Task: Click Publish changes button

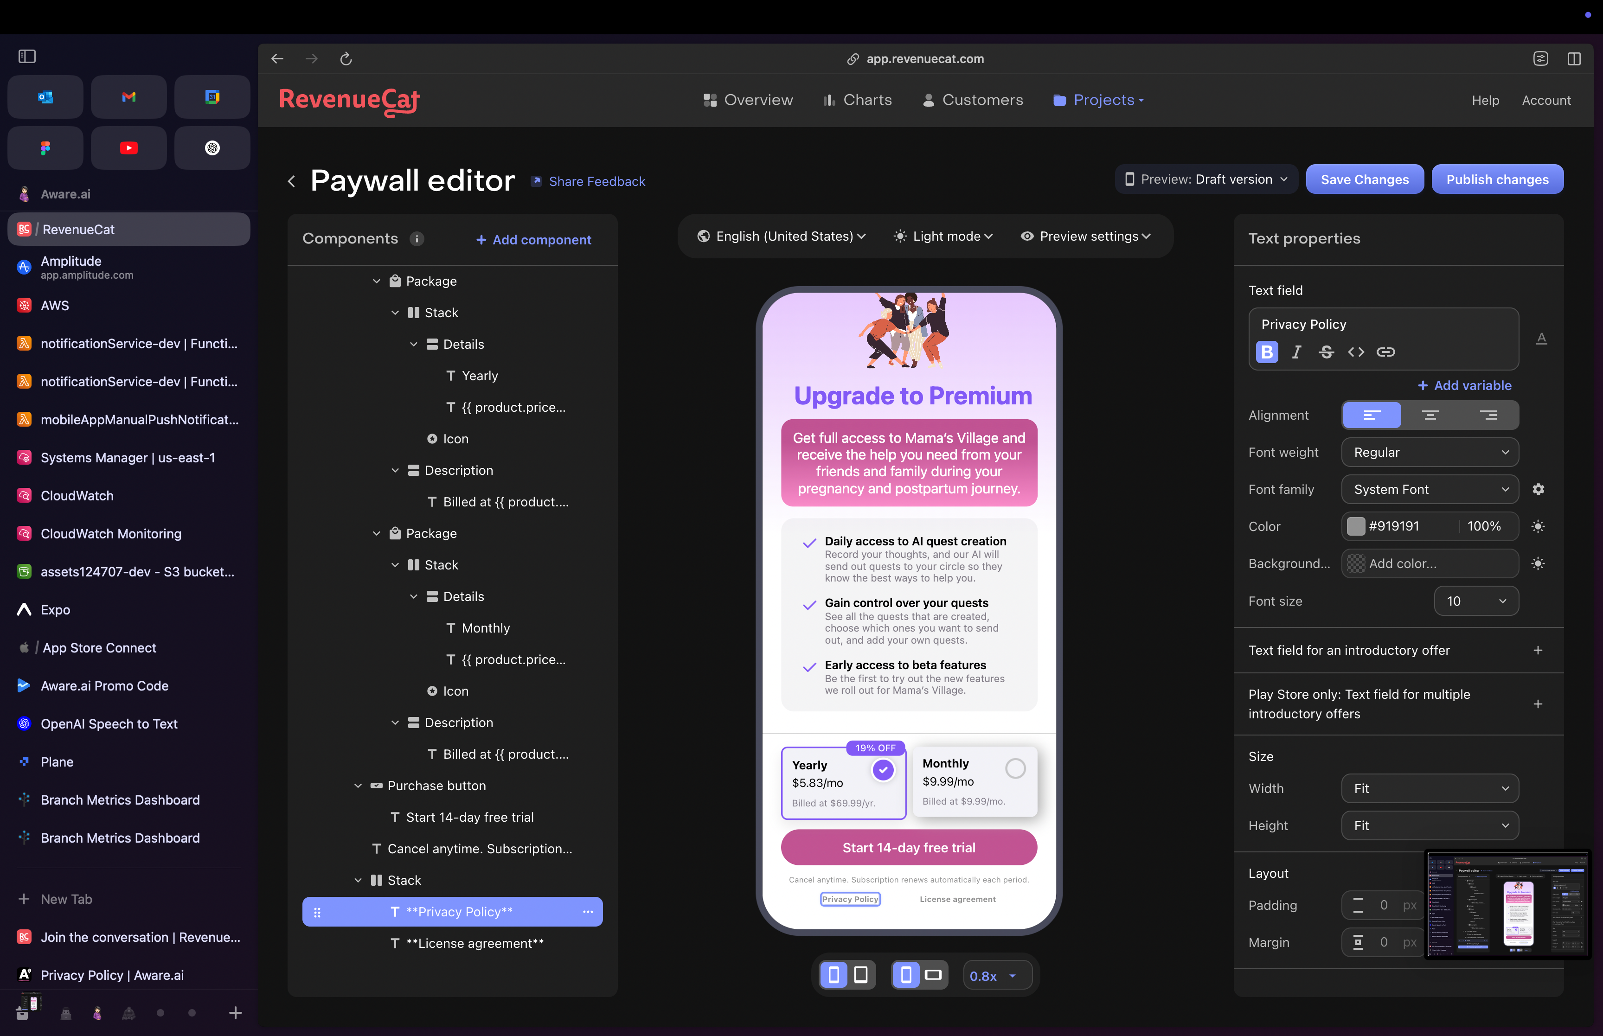Action: 1497,179
